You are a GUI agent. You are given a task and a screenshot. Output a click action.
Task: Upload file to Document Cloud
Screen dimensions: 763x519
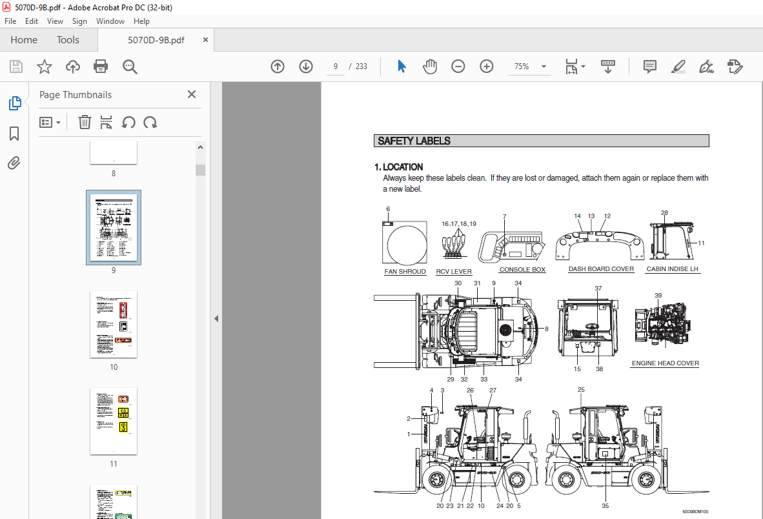click(x=73, y=66)
